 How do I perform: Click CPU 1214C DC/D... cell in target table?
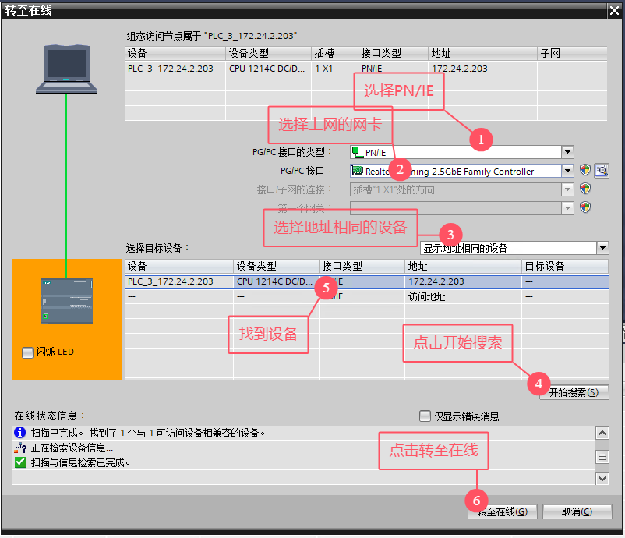(274, 281)
